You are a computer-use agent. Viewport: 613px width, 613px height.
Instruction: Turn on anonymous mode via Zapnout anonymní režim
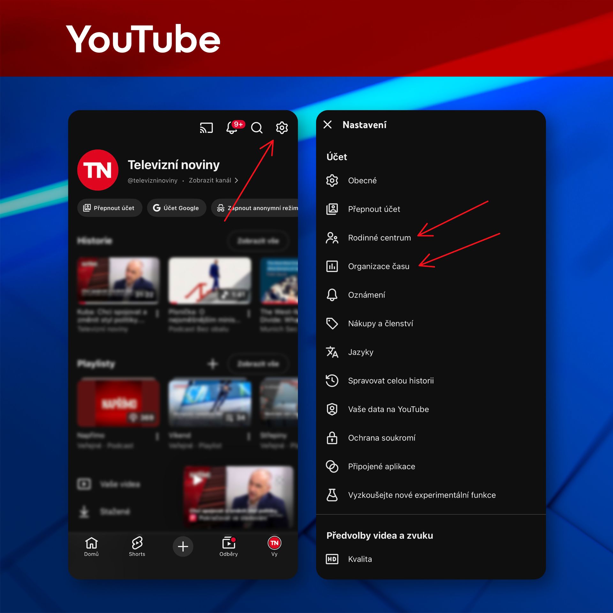[x=255, y=208]
